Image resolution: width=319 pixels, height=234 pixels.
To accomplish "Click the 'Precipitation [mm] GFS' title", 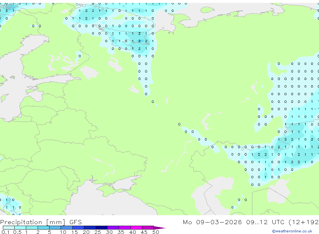I will [x=41, y=222].
